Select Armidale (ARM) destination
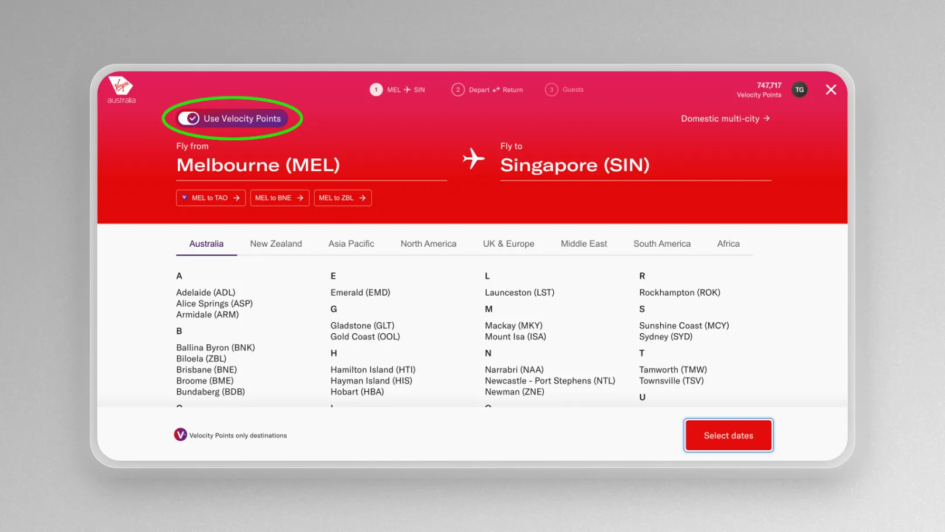The height and width of the screenshot is (532, 945). pos(208,315)
